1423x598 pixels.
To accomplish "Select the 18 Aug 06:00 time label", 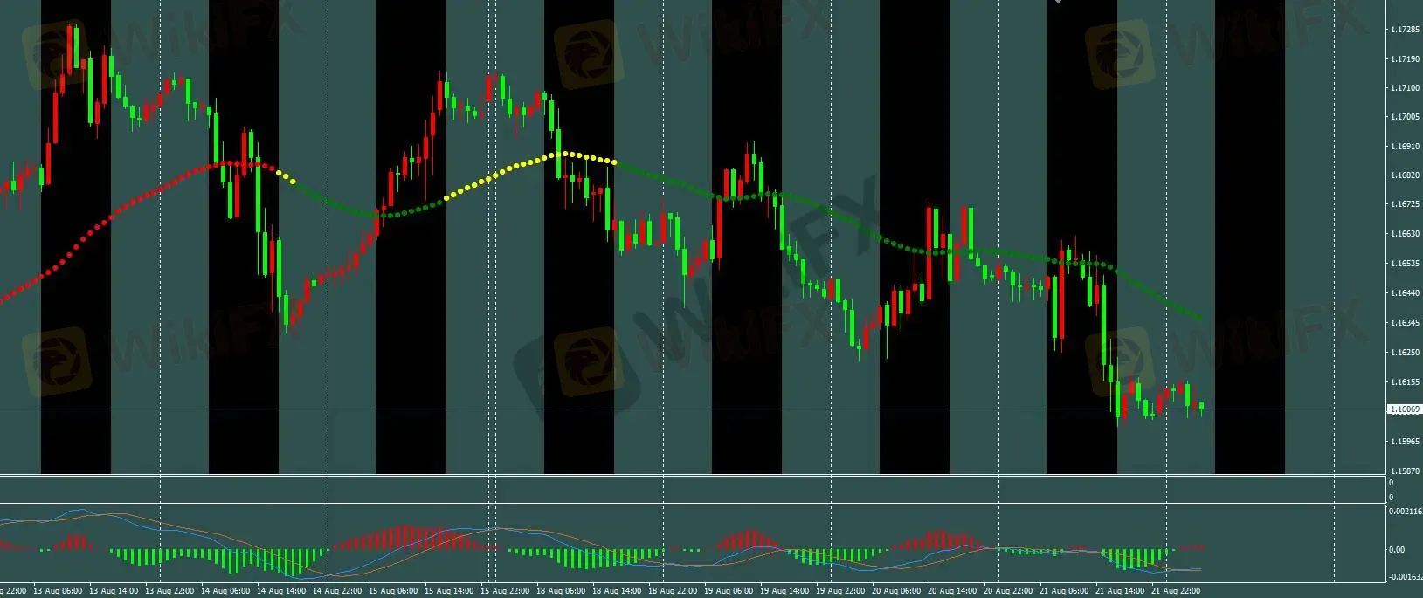I will pos(561,591).
